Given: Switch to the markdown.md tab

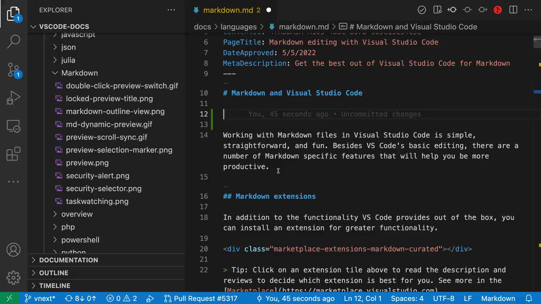Looking at the screenshot, I should (228, 10).
